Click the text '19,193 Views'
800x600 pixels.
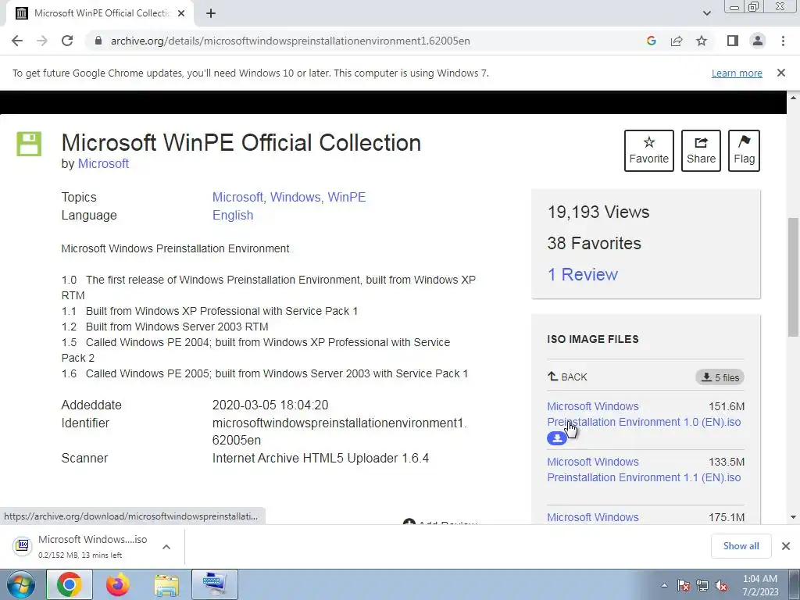click(x=598, y=212)
